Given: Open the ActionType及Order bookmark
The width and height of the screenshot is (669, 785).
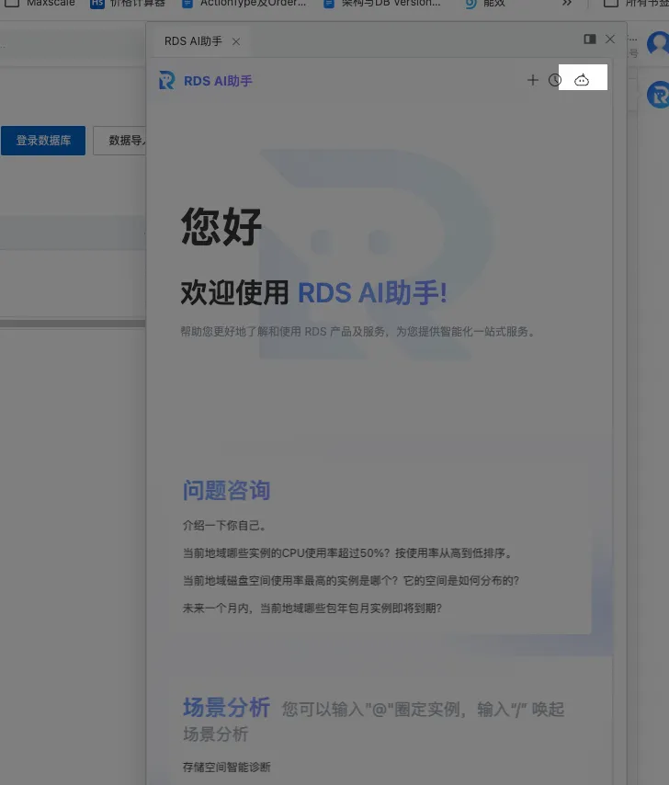Looking at the screenshot, I should pyautogui.click(x=244, y=3).
